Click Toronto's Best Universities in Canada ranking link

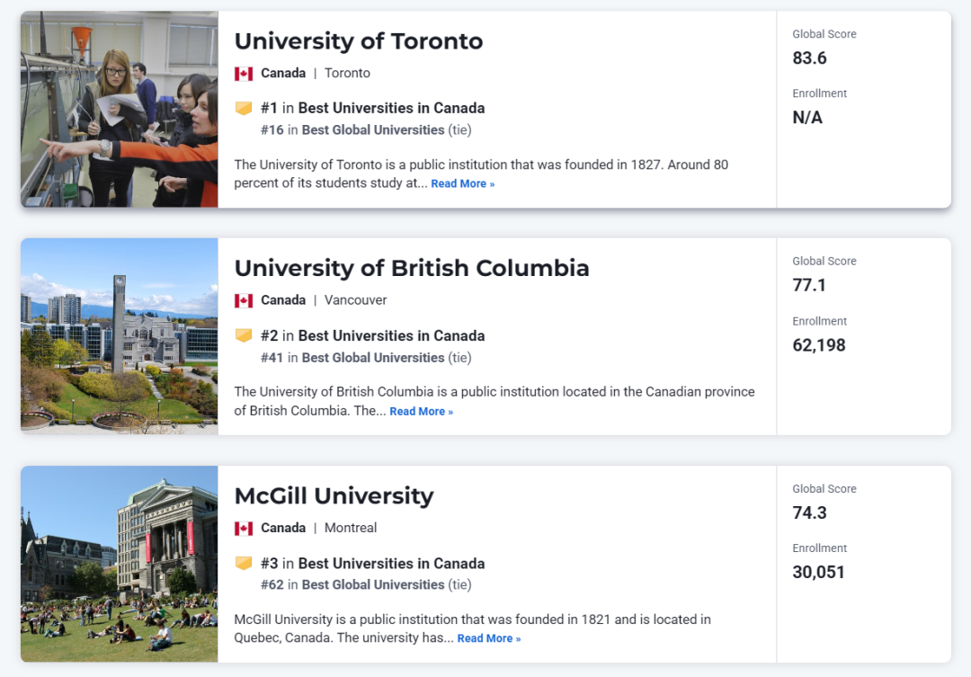click(x=391, y=108)
